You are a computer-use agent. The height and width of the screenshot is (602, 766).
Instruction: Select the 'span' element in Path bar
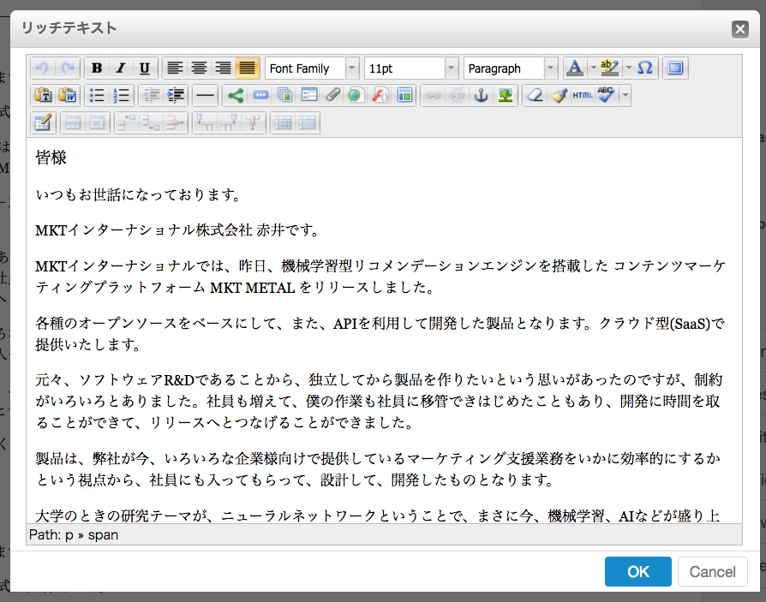103,535
